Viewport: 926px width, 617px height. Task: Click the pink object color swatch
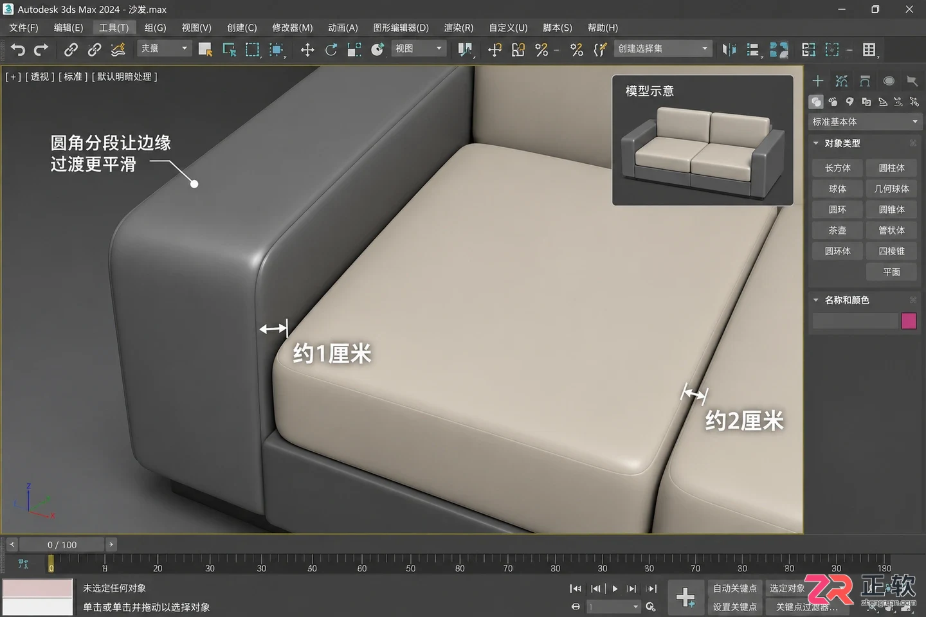pos(909,321)
